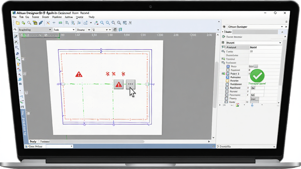Click the blue plus icon in the toolbar
Screen dimensions: 301x169
[x=54, y=23]
